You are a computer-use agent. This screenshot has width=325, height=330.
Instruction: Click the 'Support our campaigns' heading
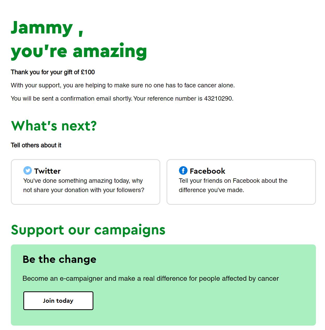click(x=88, y=230)
